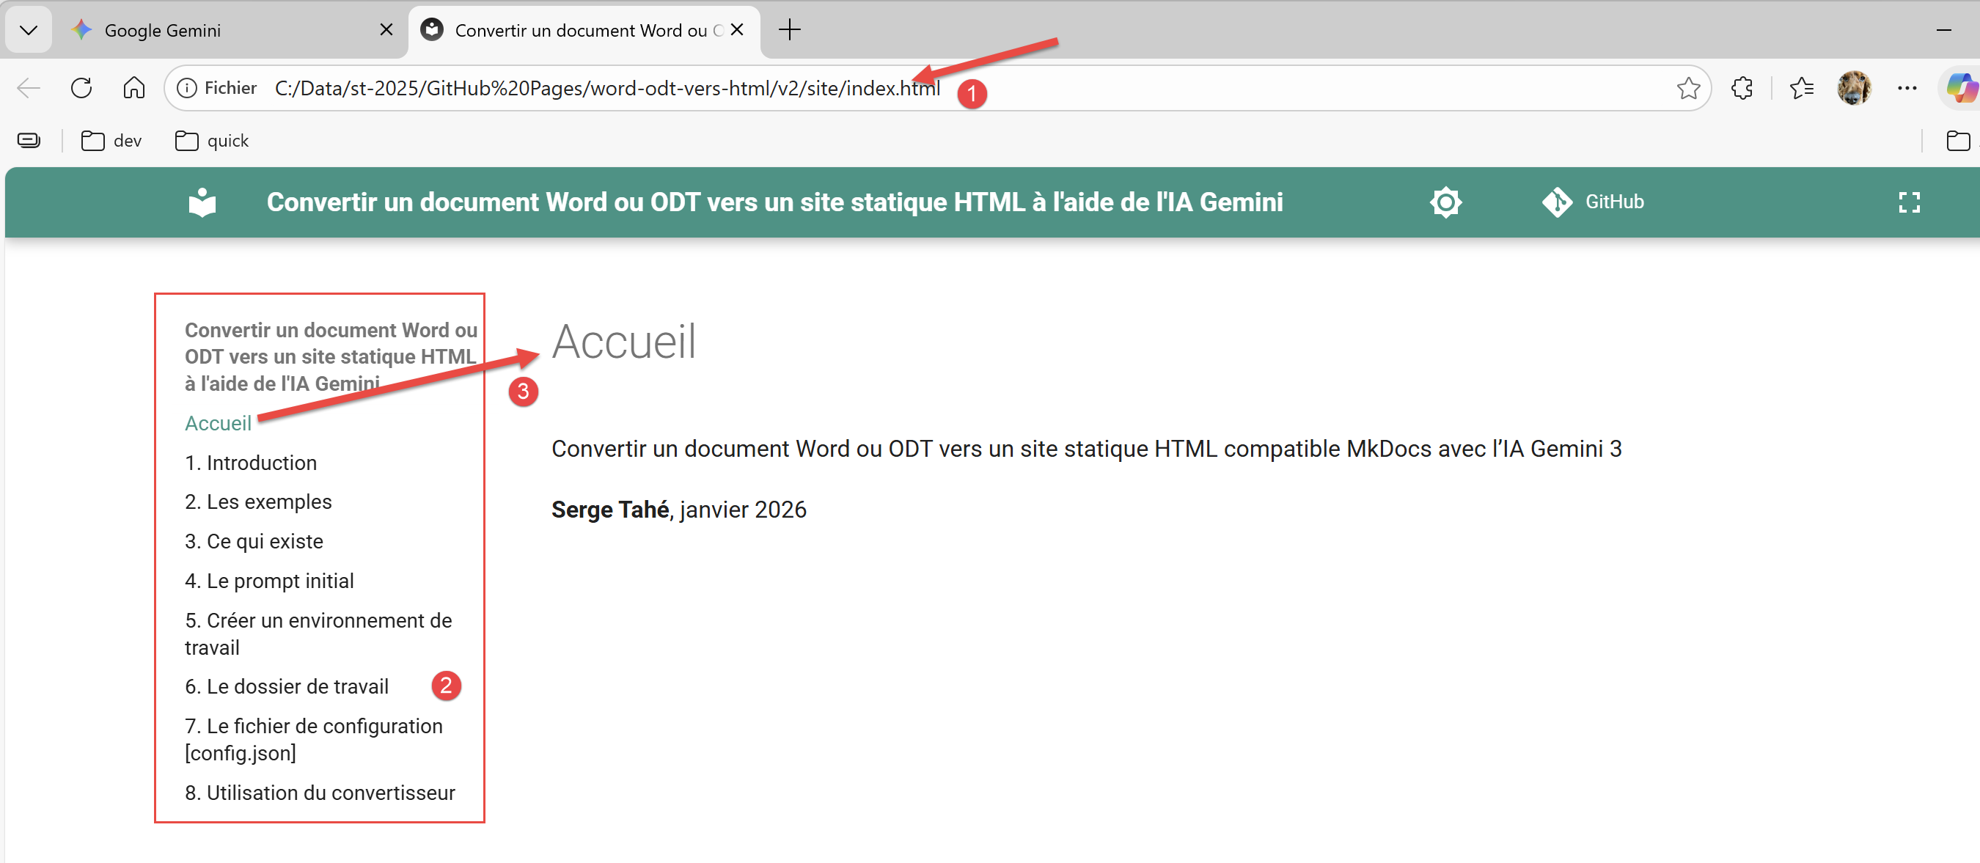Screen dimensions: 1980x863
Task: Click the address bar URL field
Action: tap(607, 89)
